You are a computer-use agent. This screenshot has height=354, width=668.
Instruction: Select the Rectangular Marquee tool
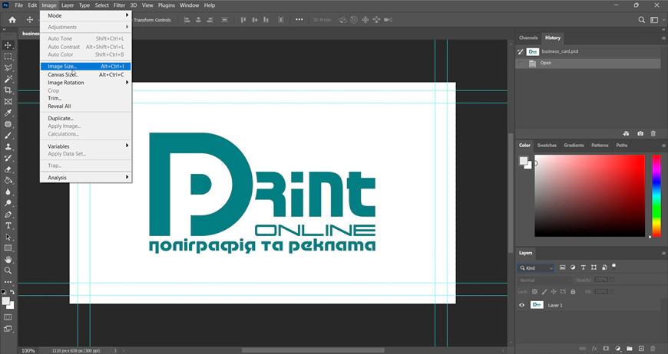coord(8,57)
